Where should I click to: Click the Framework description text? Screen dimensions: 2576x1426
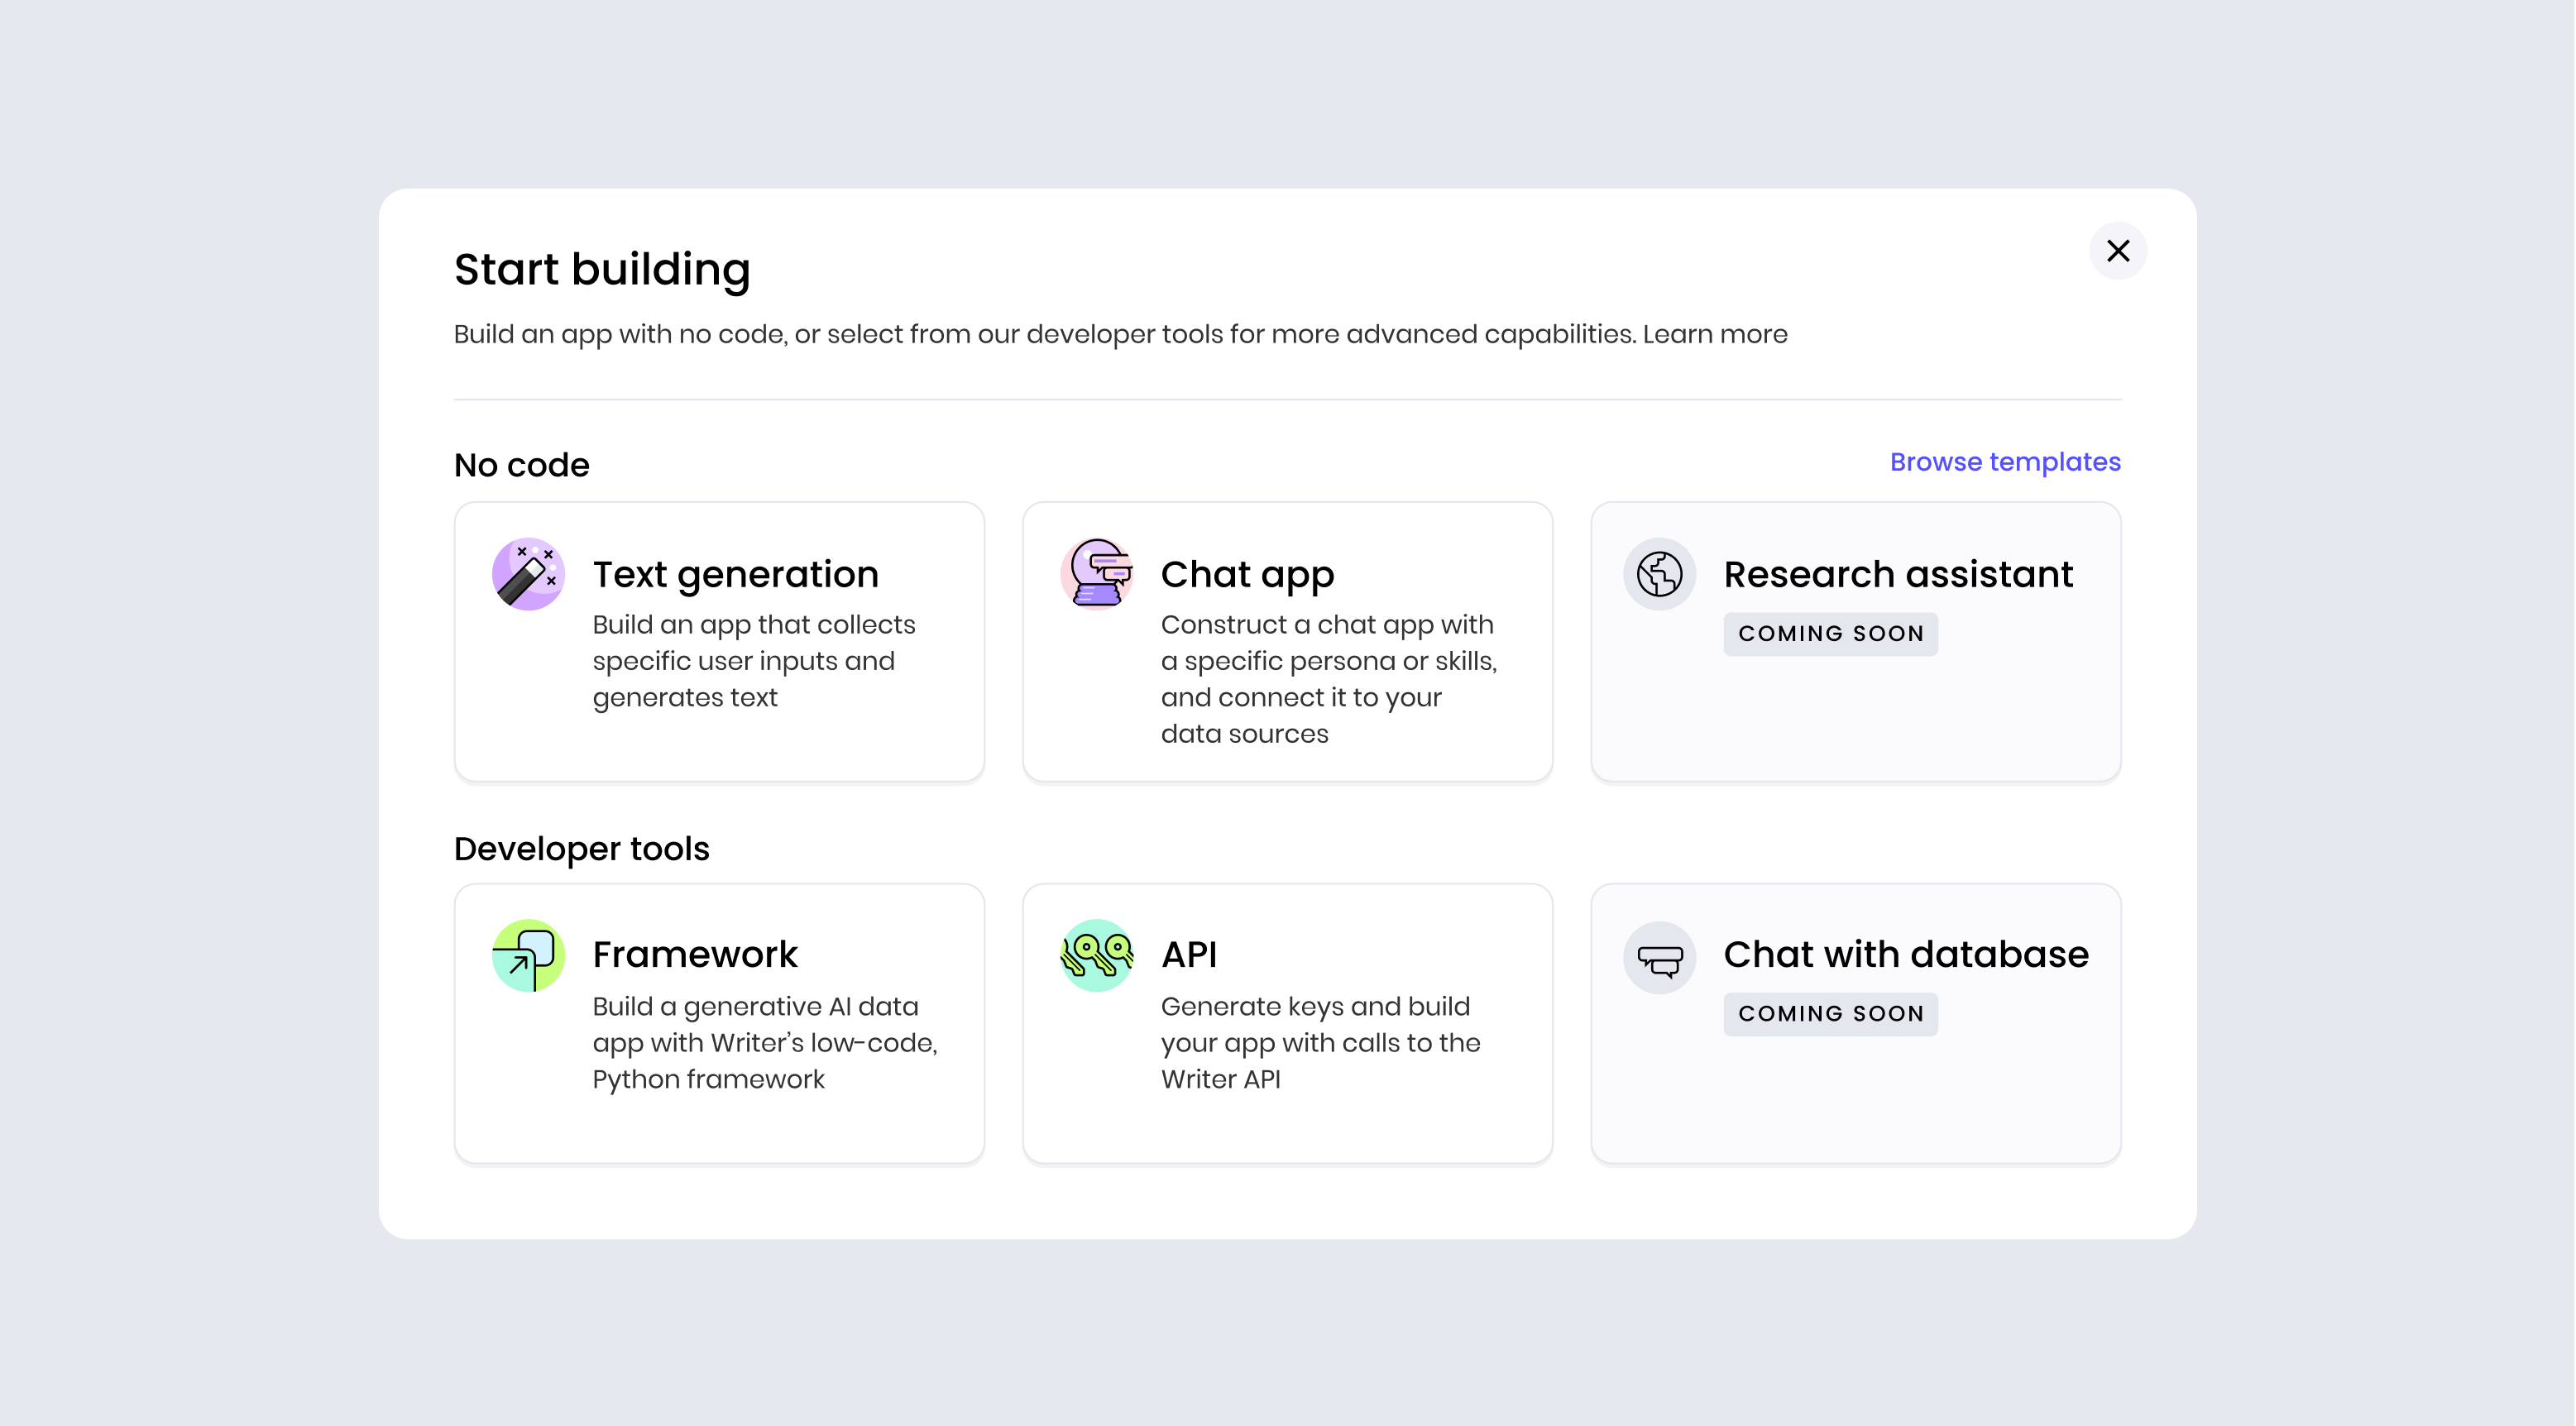point(764,1043)
